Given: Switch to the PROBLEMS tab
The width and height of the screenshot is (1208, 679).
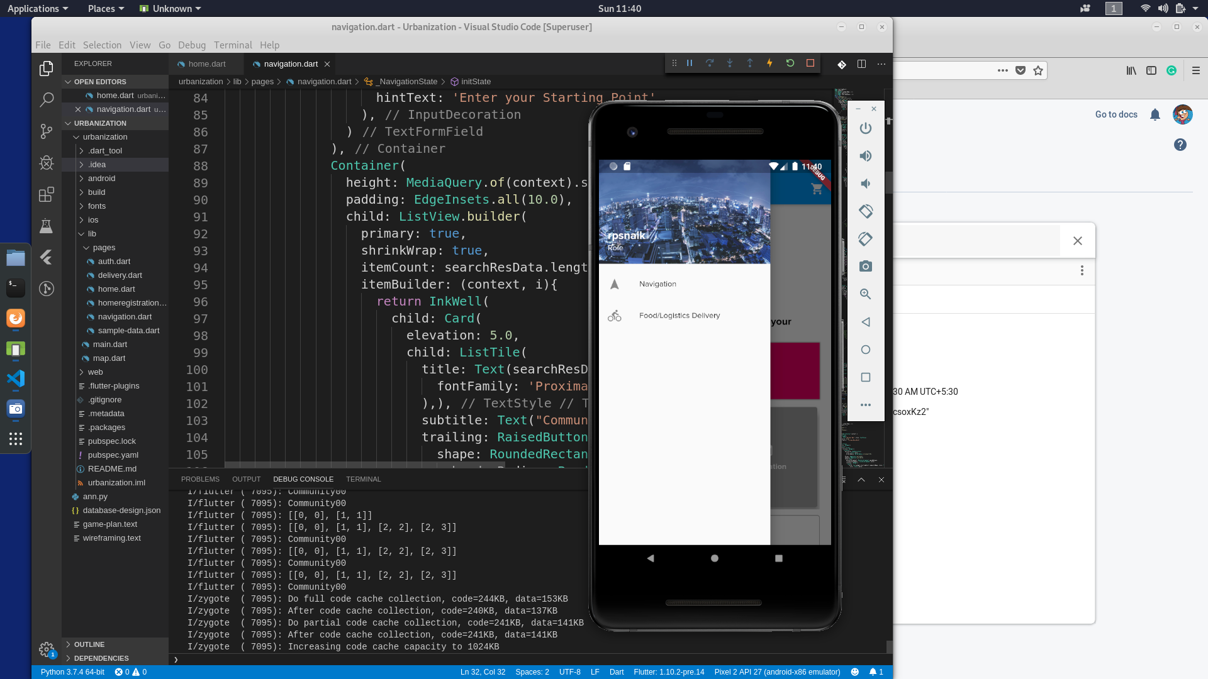Looking at the screenshot, I should point(200,479).
